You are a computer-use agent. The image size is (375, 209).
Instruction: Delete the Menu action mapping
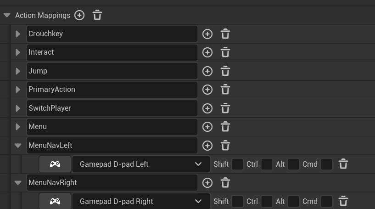pyautogui.click(x=225, y=127)
